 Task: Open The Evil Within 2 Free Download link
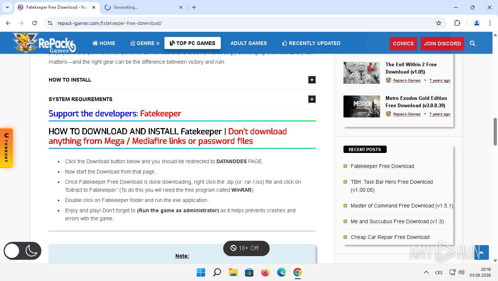click(411, 68)
